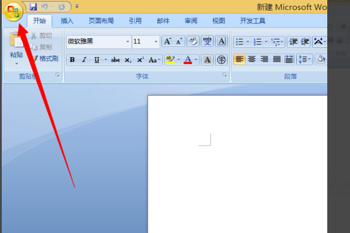Click Increase Indent icon

pyautogui.click(x=305, y=42)
